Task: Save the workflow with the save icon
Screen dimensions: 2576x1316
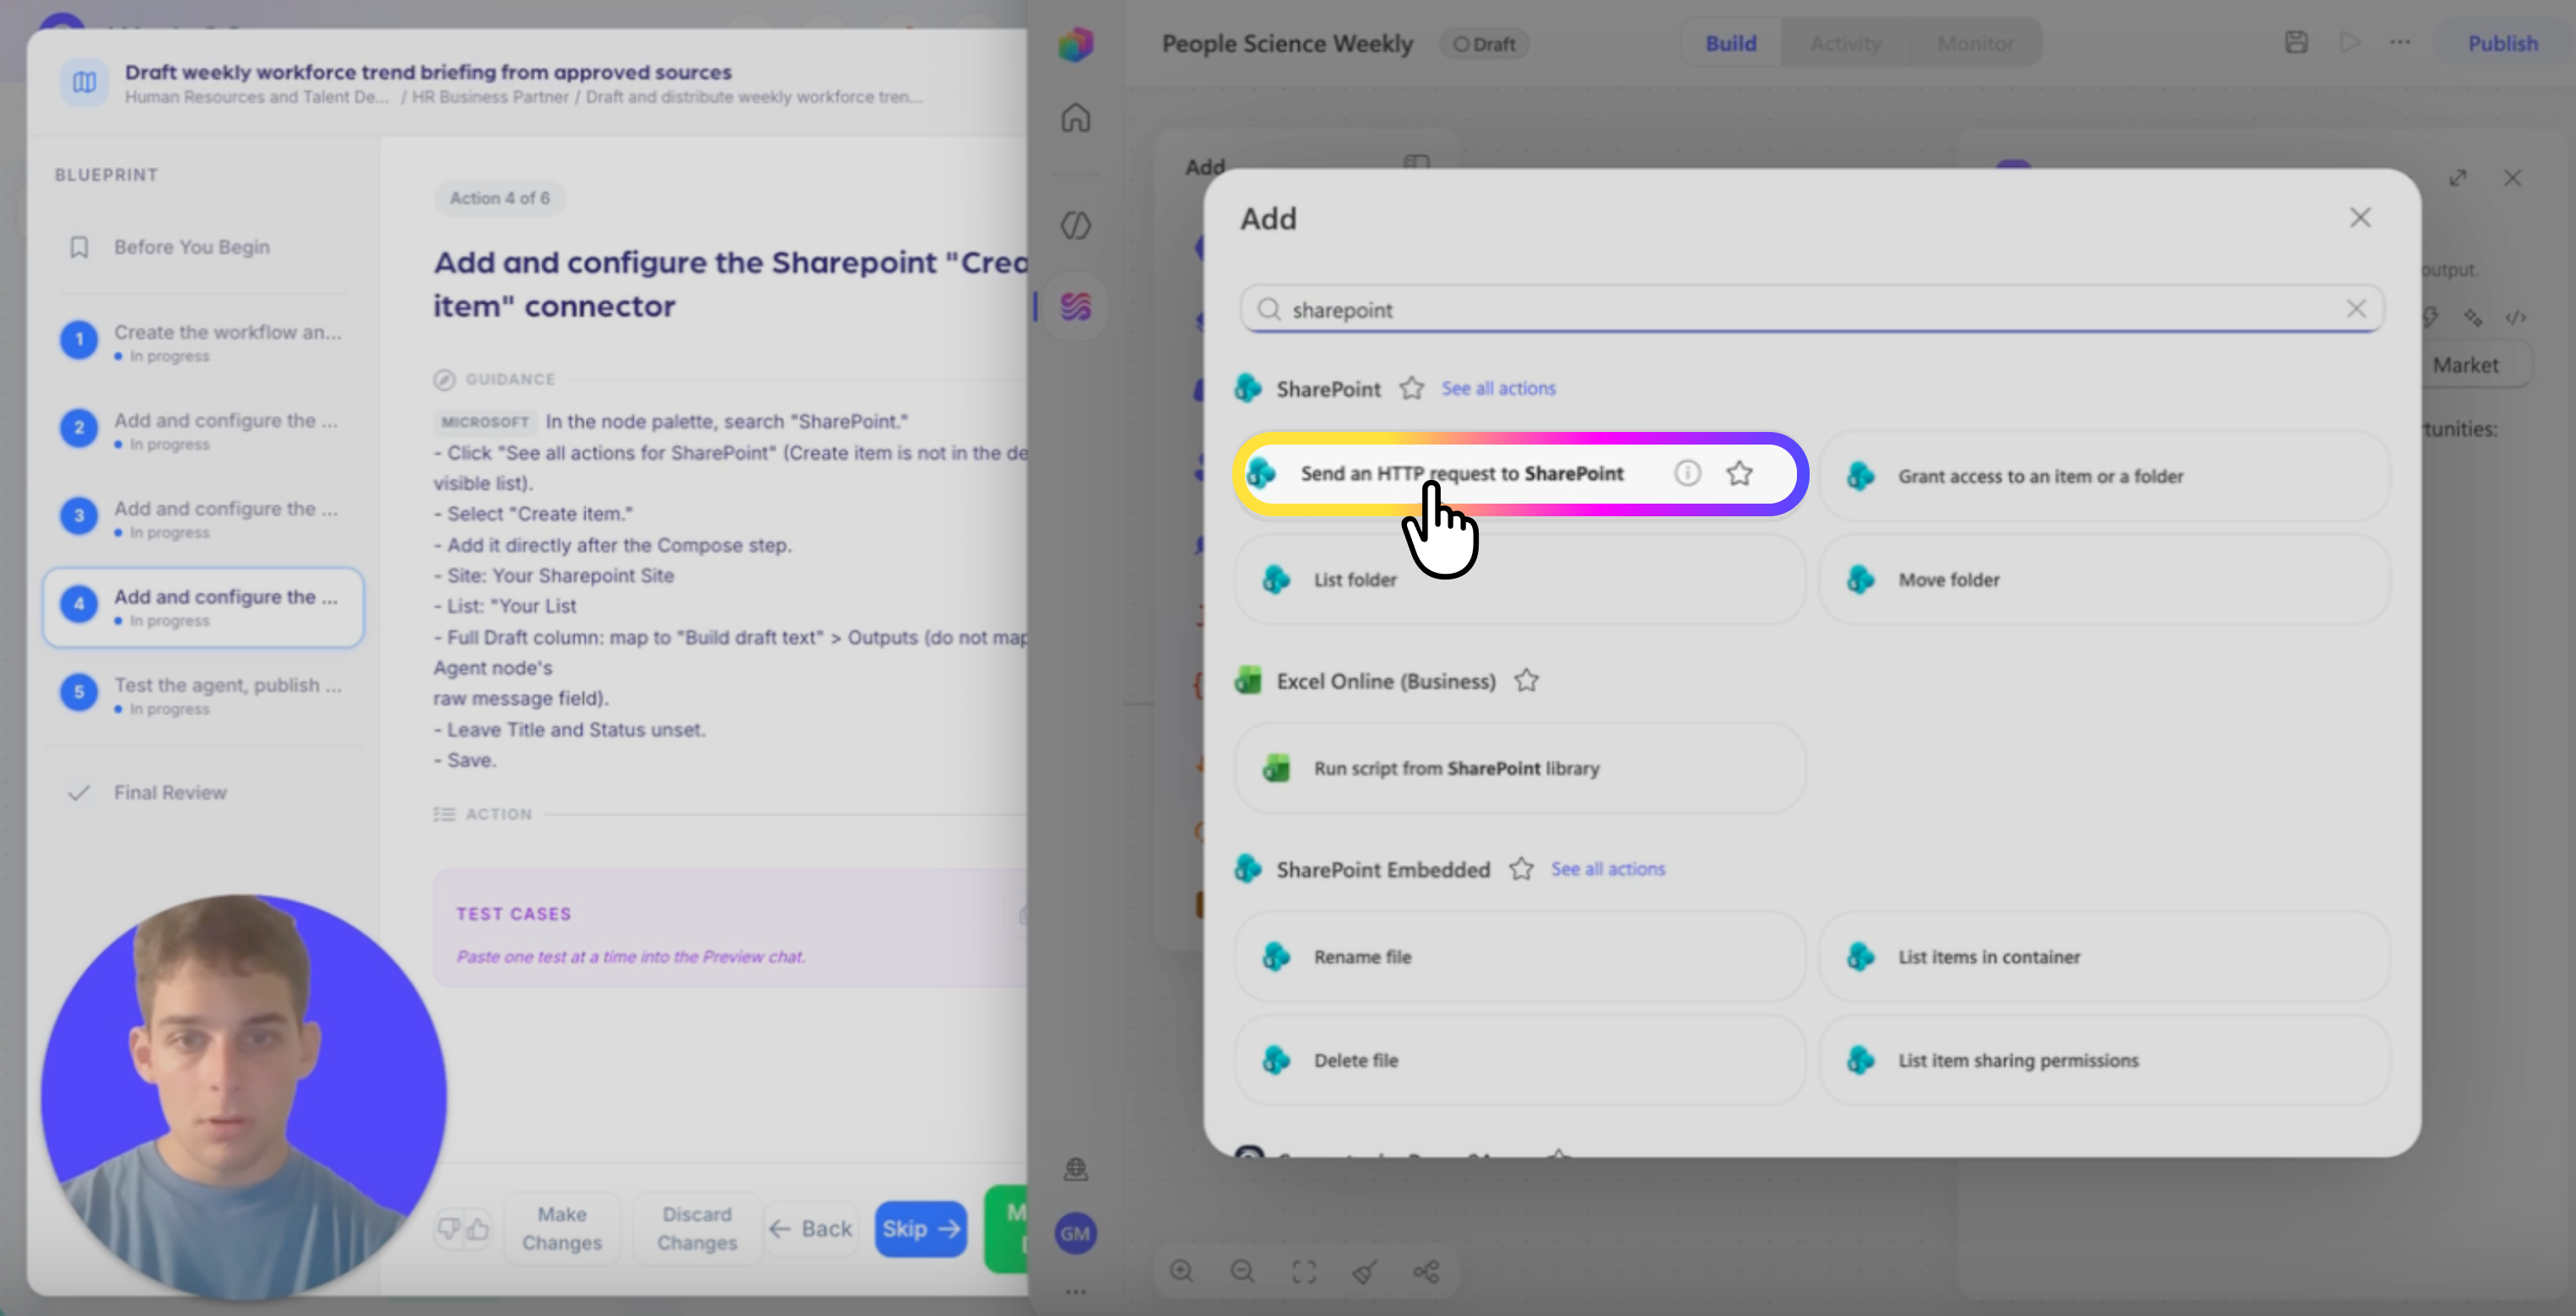Action: point(2296,42)
